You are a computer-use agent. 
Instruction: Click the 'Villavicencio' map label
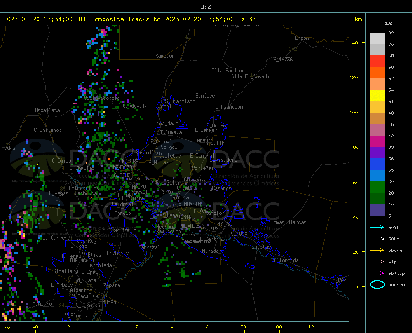(102, 98)
